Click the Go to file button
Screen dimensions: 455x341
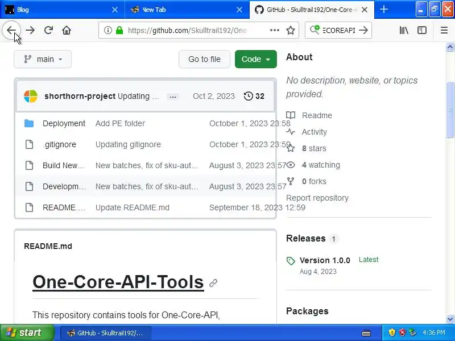pyautogui.click(x=204, y=59)
